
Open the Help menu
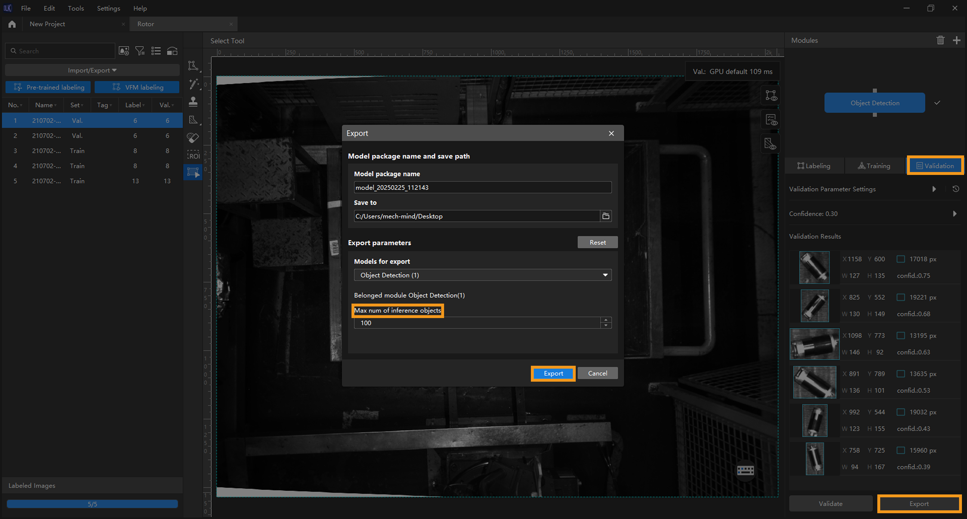pyautogui.click(x=140, y=8)
